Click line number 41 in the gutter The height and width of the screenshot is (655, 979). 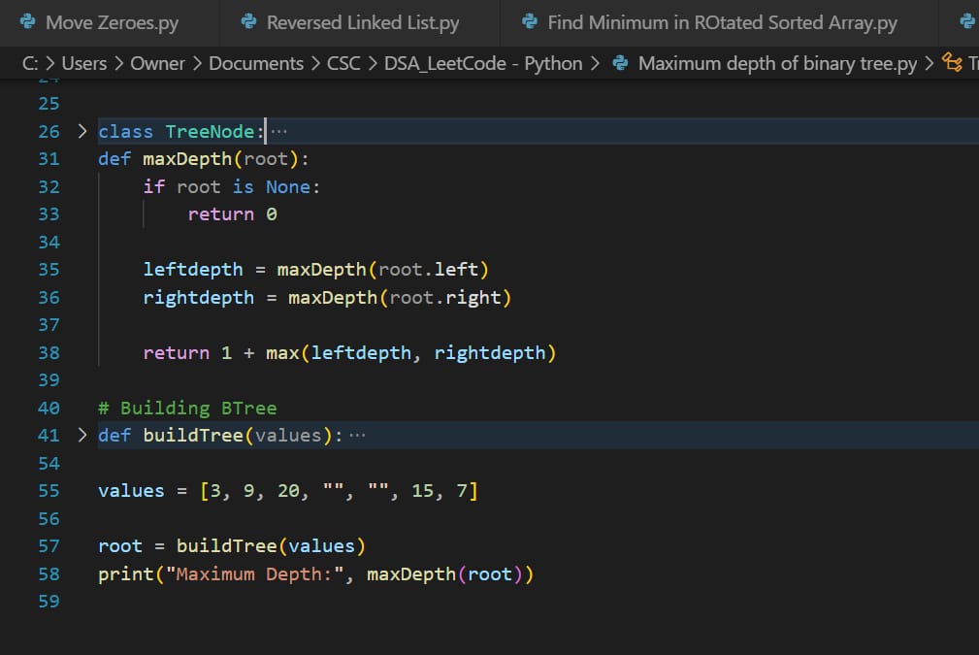pyautogui.click(x=49, y=435)
